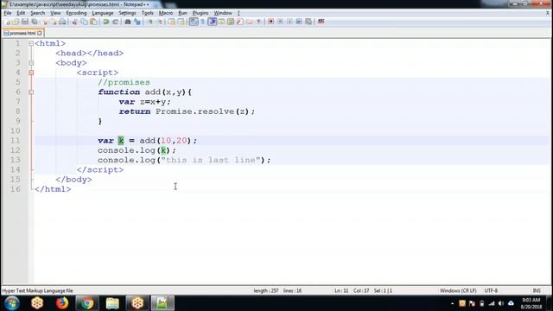553x311 pixels.
Task: Click the line number 13 margin
Action: [16, 160]
